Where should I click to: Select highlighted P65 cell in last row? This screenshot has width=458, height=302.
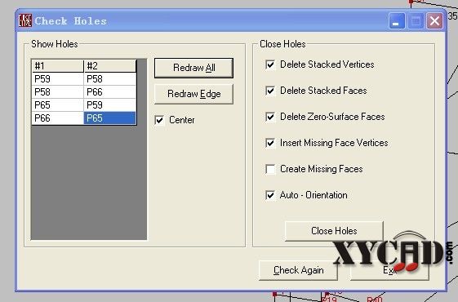click(x=110, y=118)
